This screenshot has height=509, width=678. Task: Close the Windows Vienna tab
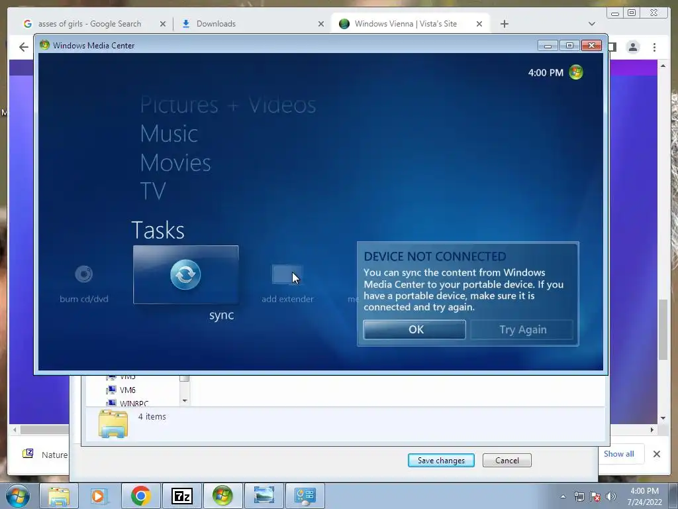coord(479,24)
